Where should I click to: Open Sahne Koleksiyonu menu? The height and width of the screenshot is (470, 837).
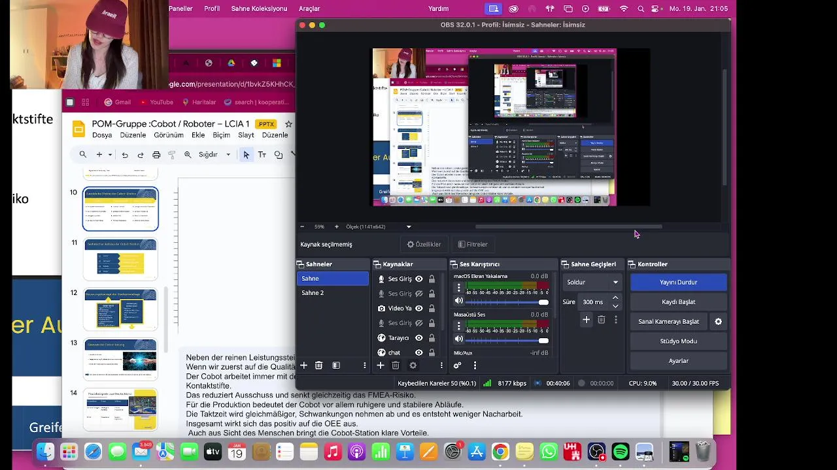point(259,8)
